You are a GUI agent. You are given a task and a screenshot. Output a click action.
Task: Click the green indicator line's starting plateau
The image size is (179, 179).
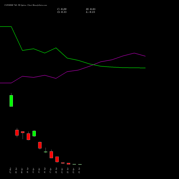[x=6, y=26]
